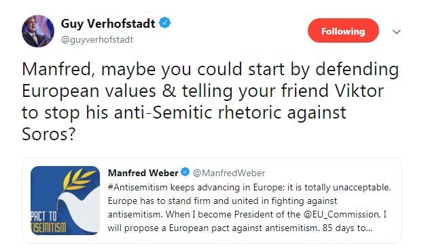
Task: Click Guy Verhofstadt's profile avatar
Action: pos(38,31)
